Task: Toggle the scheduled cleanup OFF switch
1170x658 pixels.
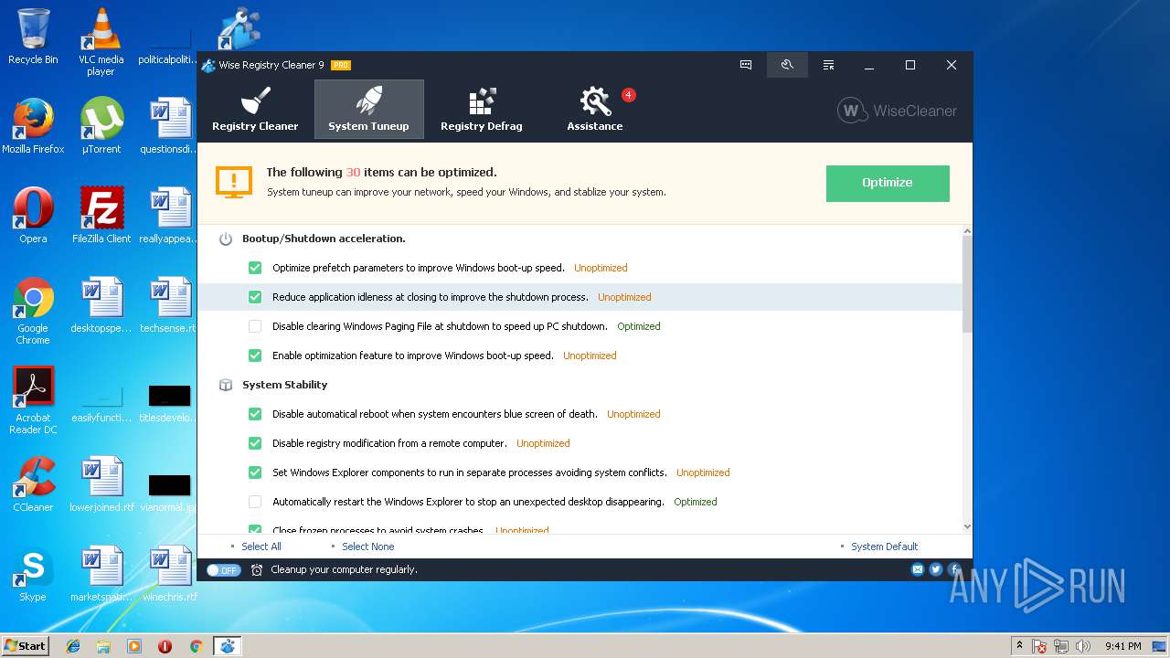Action: [223, 569]
